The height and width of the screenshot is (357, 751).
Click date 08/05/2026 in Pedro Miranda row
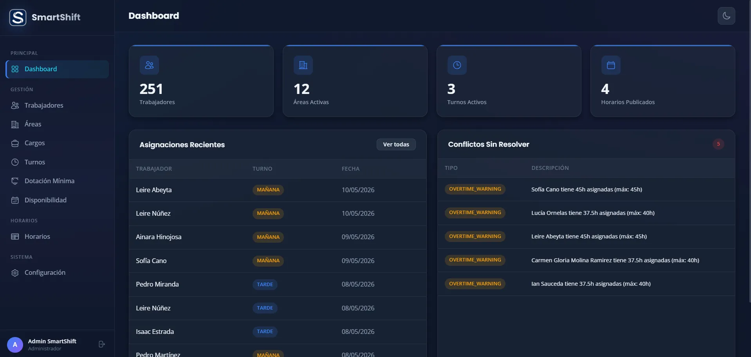click(358, 284)
